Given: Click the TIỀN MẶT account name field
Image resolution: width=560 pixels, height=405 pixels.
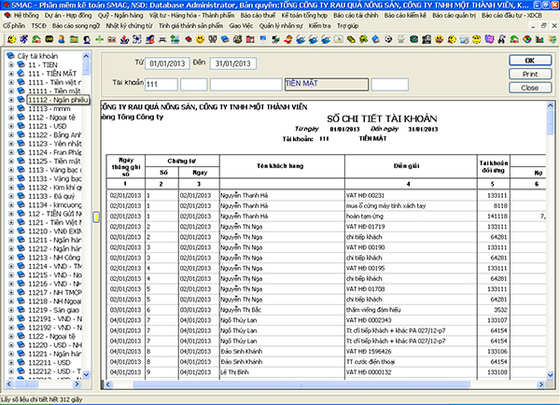Looking at the screenshot, I should coord(327,84).
